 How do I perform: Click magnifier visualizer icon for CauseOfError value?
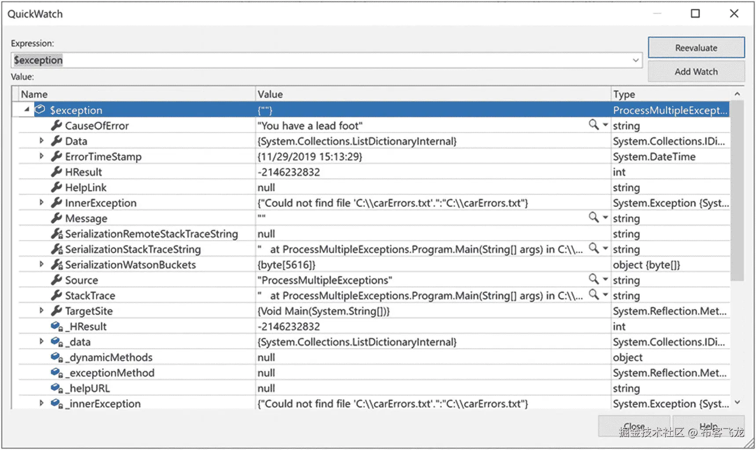click(x=593, y=125)
